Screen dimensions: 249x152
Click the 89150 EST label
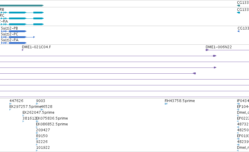[x=42, y=136]
